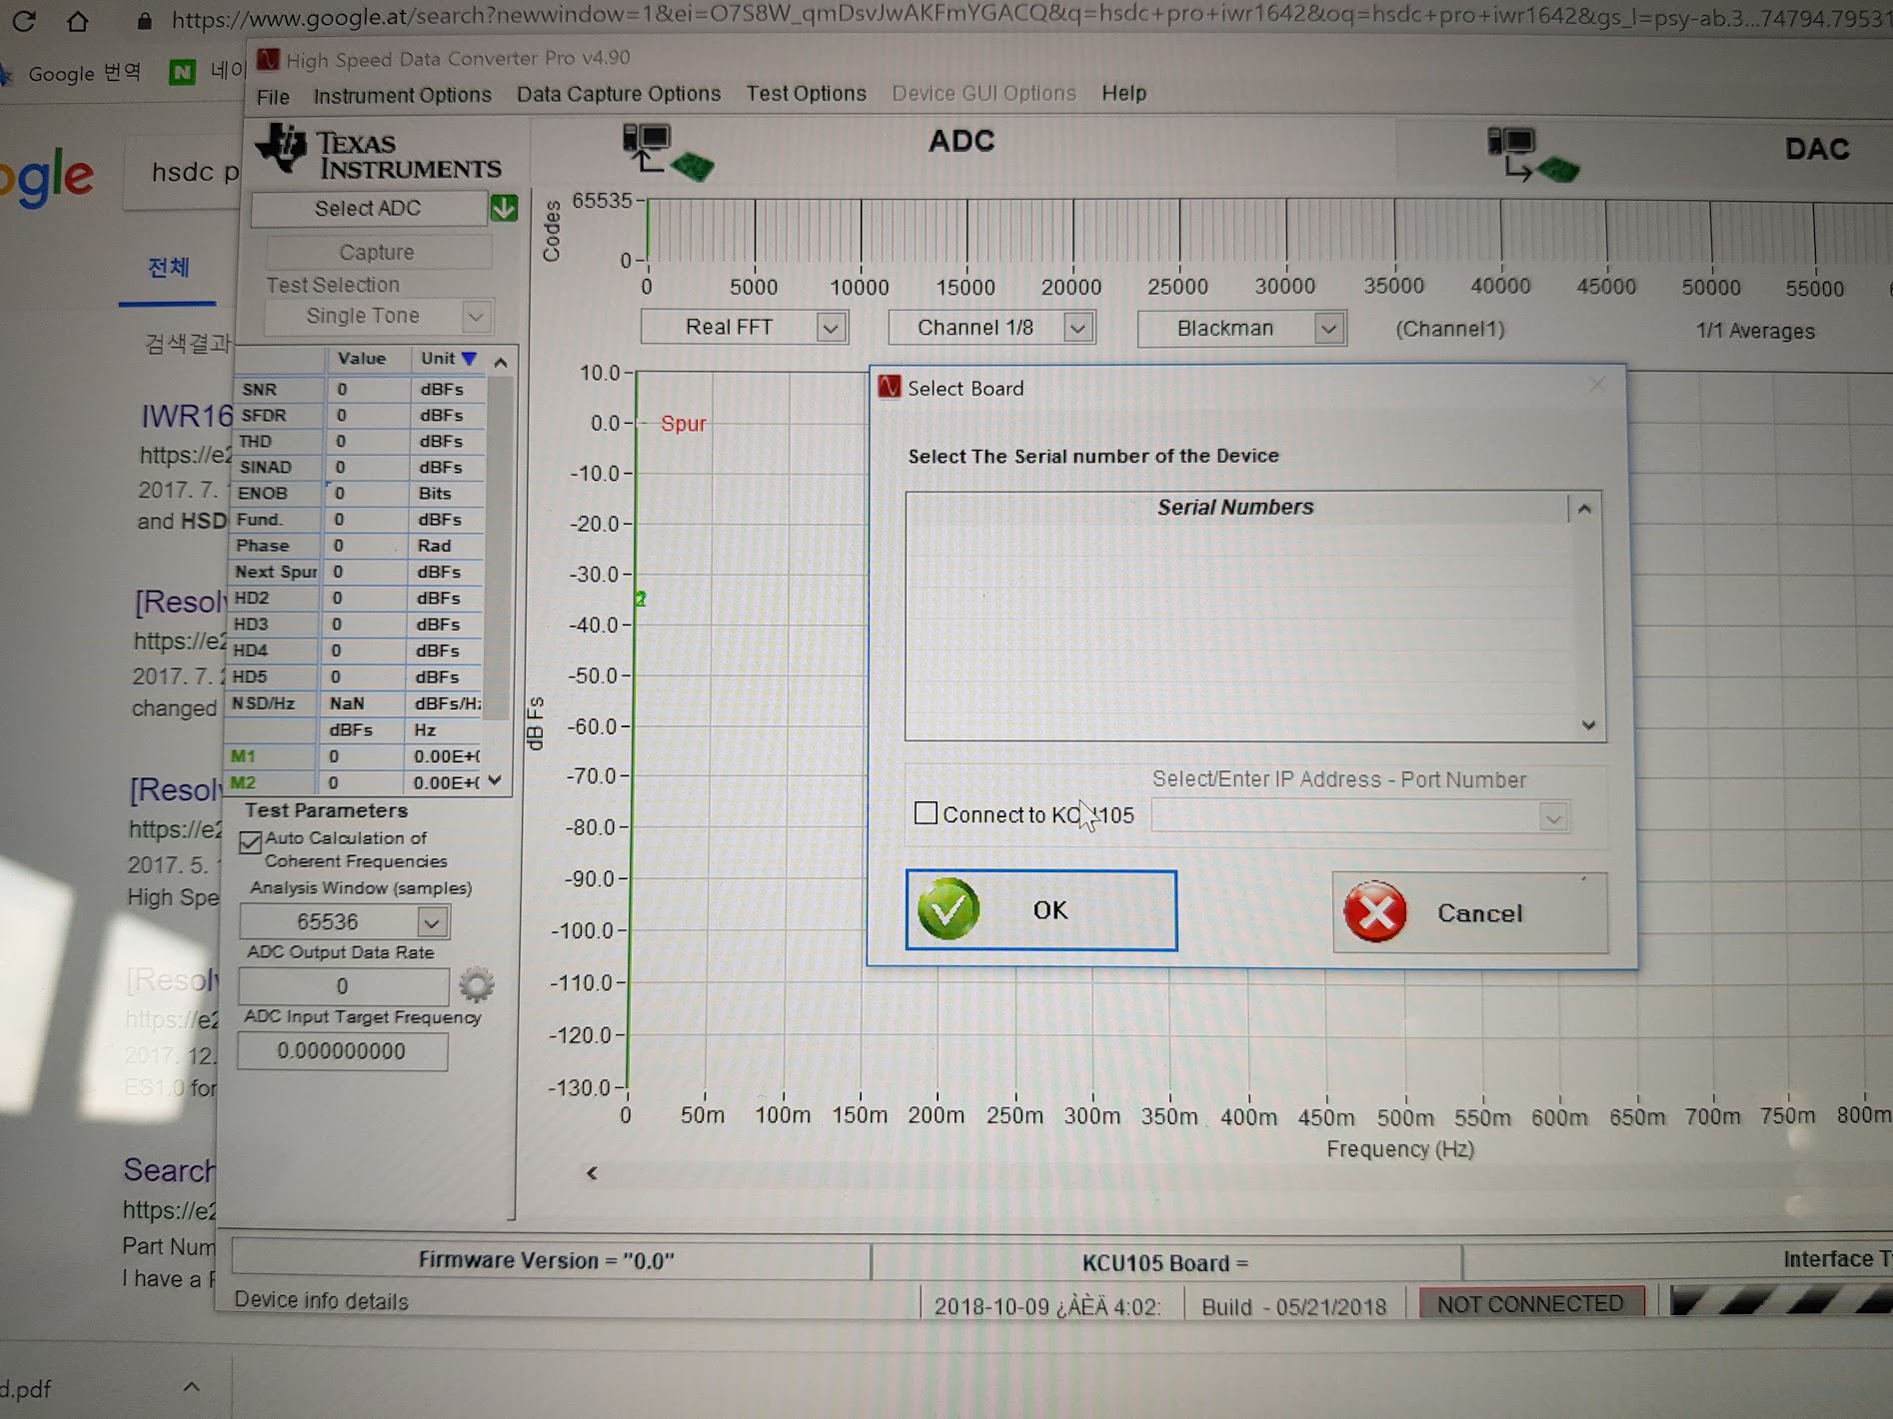Open the Analysis Window samples 65536 dropdown
The width and height of the screenshot is (1893, 1419).
(432, 921)
